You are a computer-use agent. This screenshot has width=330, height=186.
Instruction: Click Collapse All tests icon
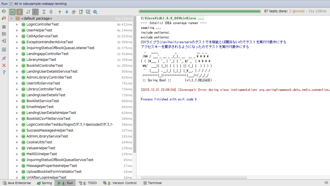pyautogui.click(x=51, y=12)
